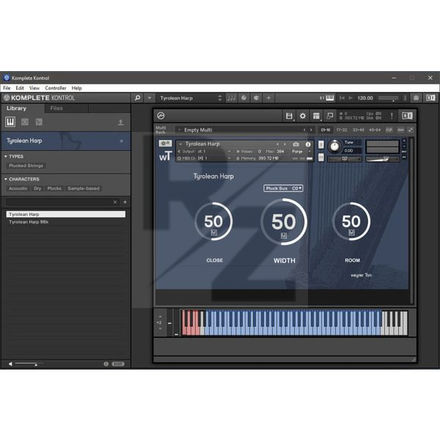Click the browser search text field
Screen dimensions: 440x440
point(59,202)
